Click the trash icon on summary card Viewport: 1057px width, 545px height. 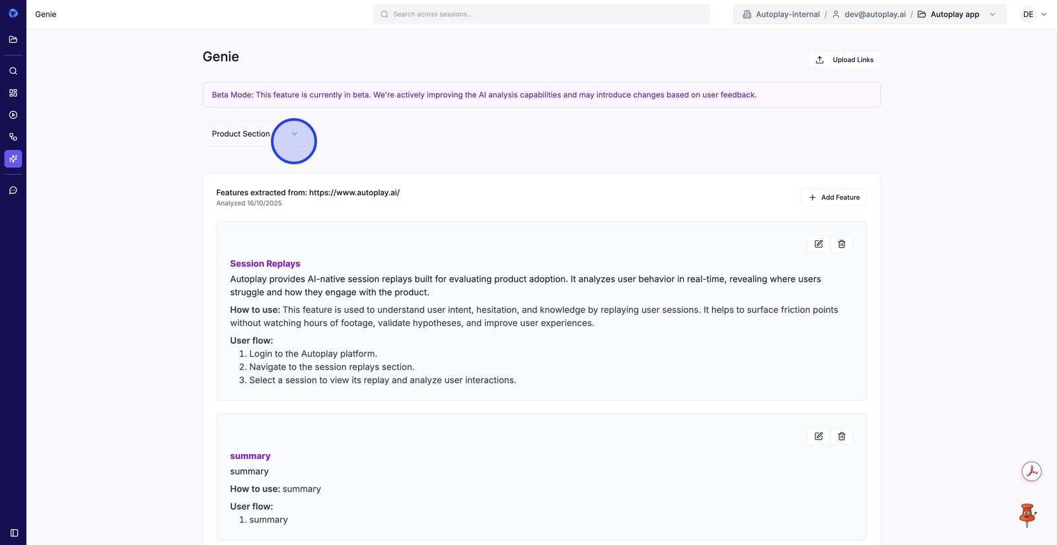tap(842, 436)
